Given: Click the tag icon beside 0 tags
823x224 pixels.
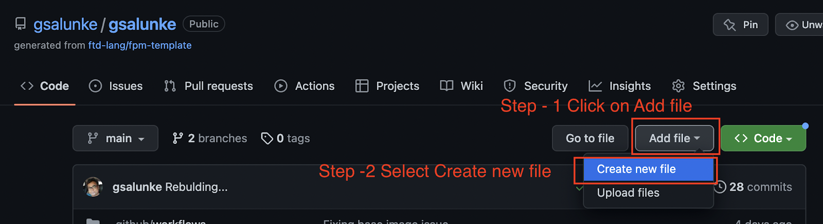Looking at the screenshot, I should (266, 138).
